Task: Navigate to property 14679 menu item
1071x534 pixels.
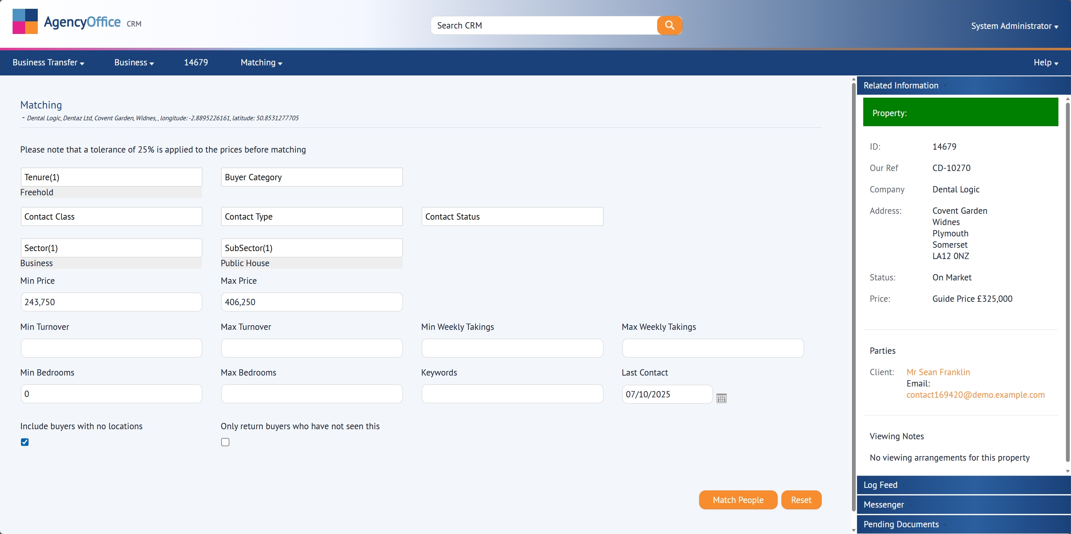Action: point(196,62)
